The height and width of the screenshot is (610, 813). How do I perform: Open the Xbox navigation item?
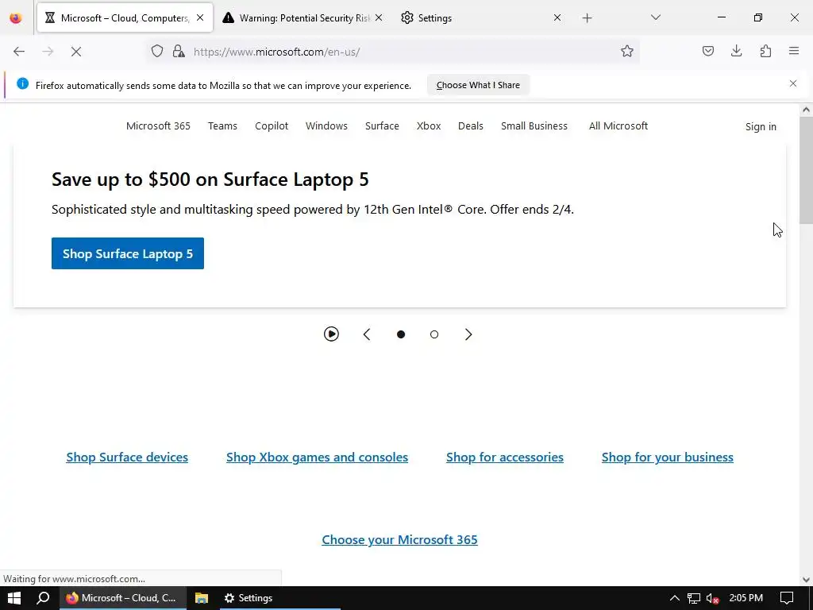tap(429, 126)
